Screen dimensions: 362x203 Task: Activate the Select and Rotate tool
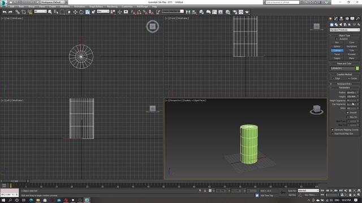(x=81, y=12)
